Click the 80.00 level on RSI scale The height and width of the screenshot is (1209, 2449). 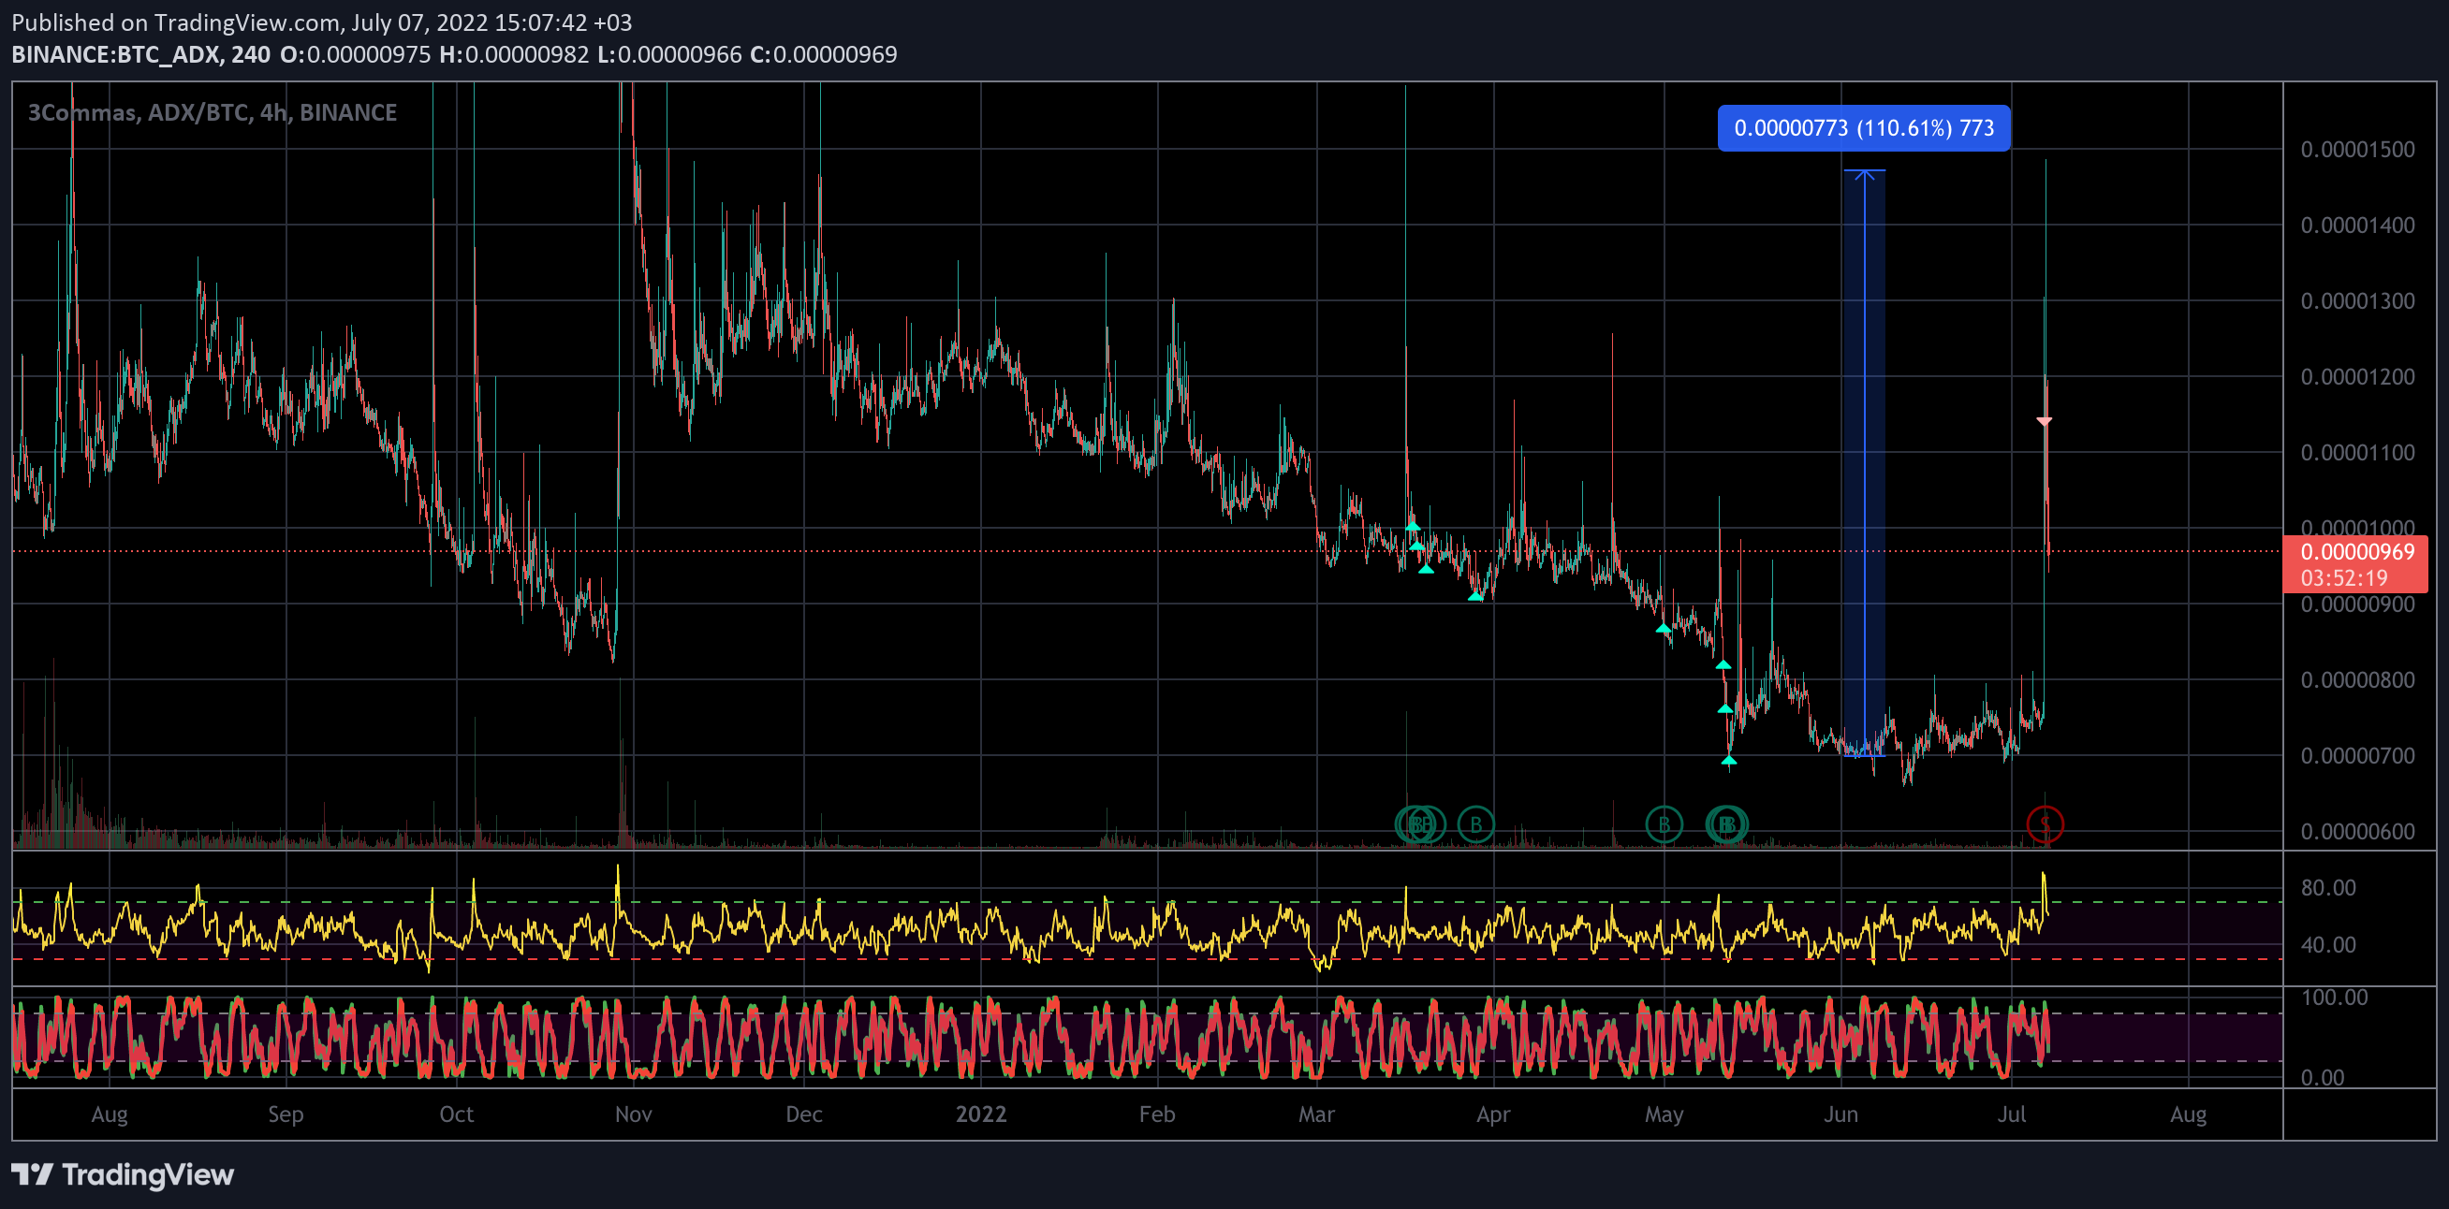point(2328,888)
